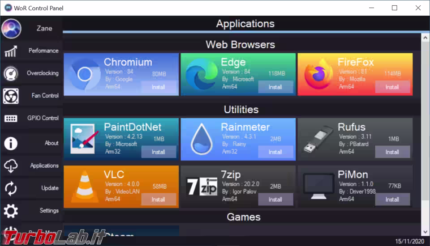Image resolution: width=430 pixels, height=246 pixels.
Task: Click the Rufus USB drive icon
Action: click(x=318, y=139)
